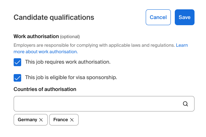Save the candidate qualifications

coord(184,17)
